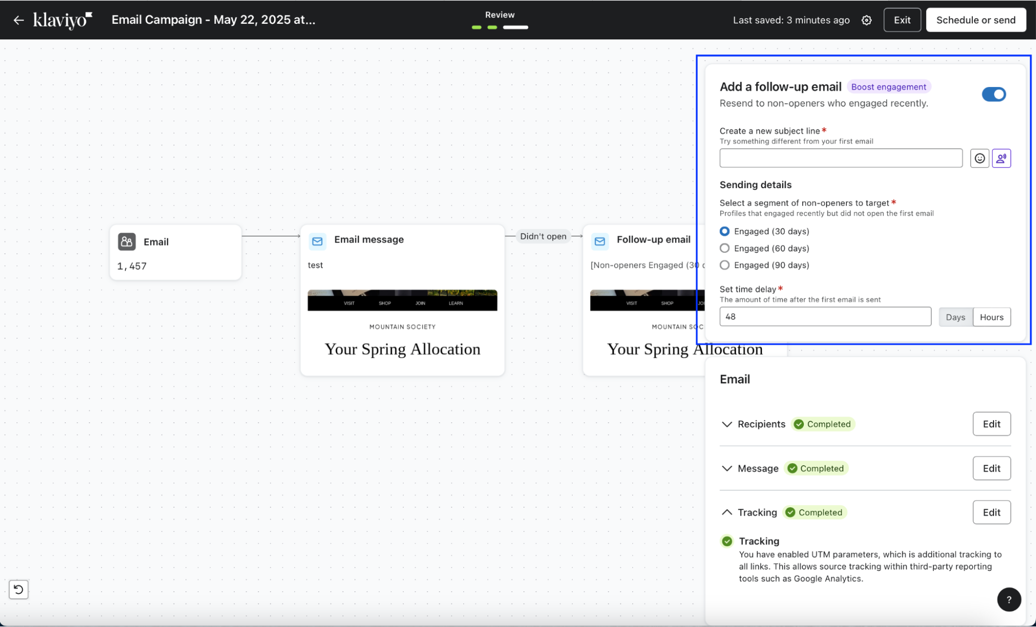Select Engaged (60 days) radio option
This screenshot has height=627, width=1036.
(x=725, y=248)
